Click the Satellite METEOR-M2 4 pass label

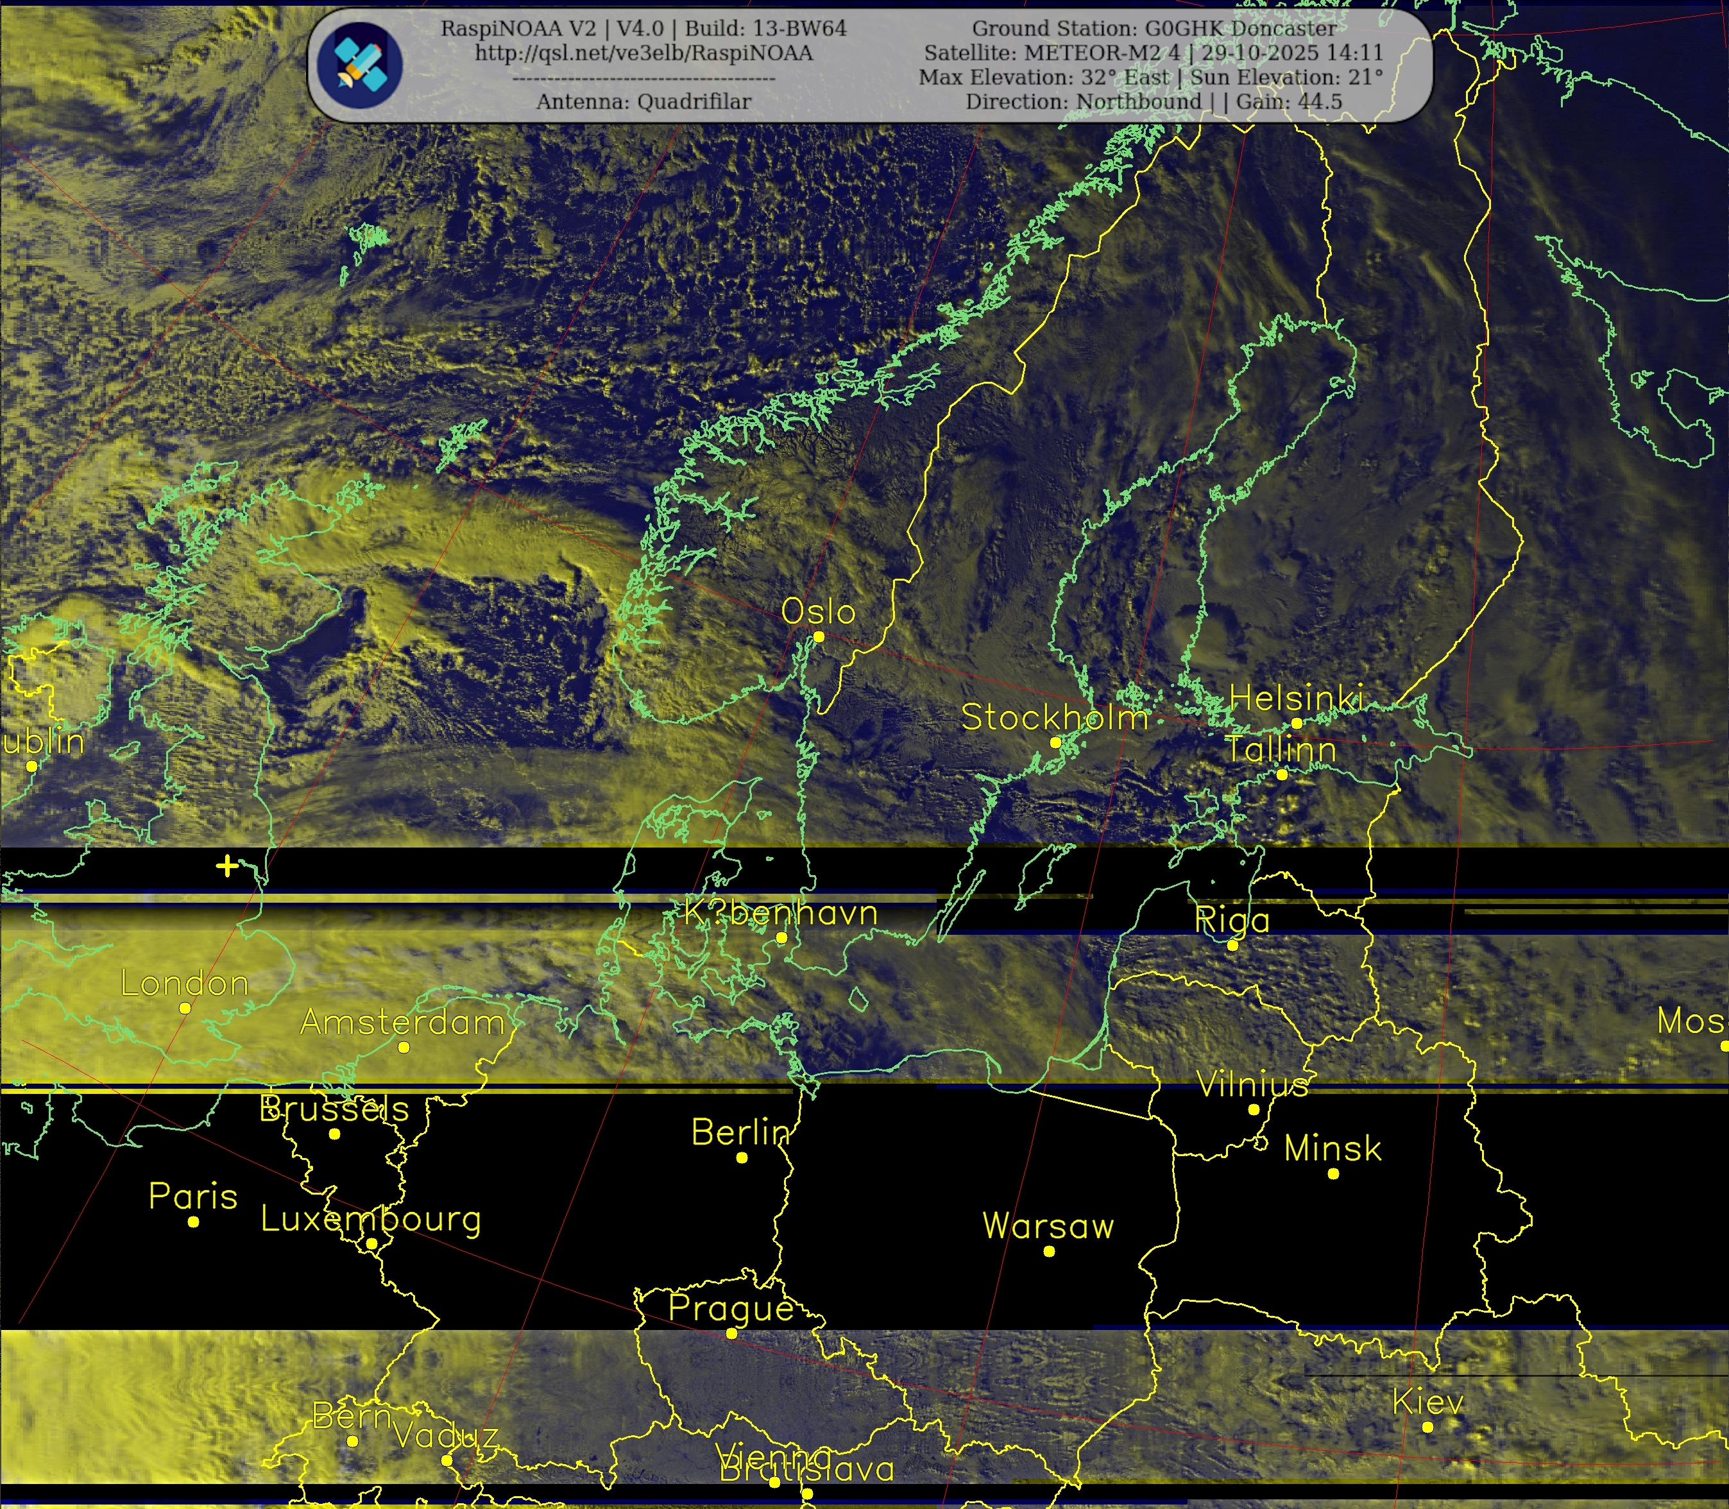pos(1154,53)
